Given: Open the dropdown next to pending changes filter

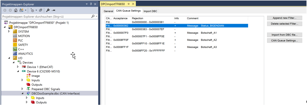Looking at the screenshot, I should point(36,10).
